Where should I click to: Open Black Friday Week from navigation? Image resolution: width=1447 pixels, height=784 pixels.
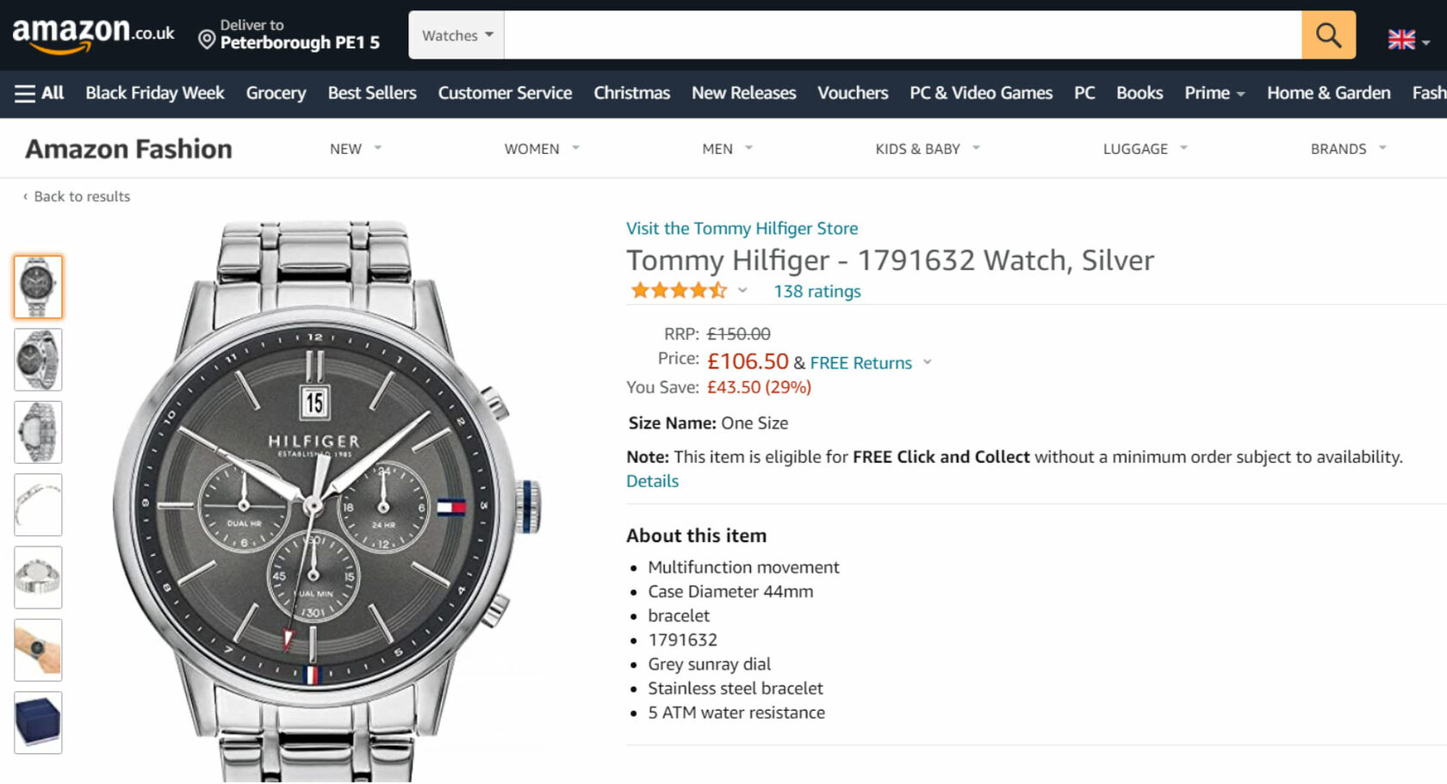(154, 93)
